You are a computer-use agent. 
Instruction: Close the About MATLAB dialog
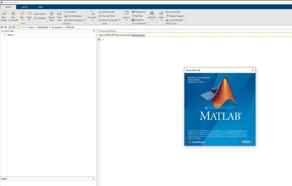click(253, 70)
